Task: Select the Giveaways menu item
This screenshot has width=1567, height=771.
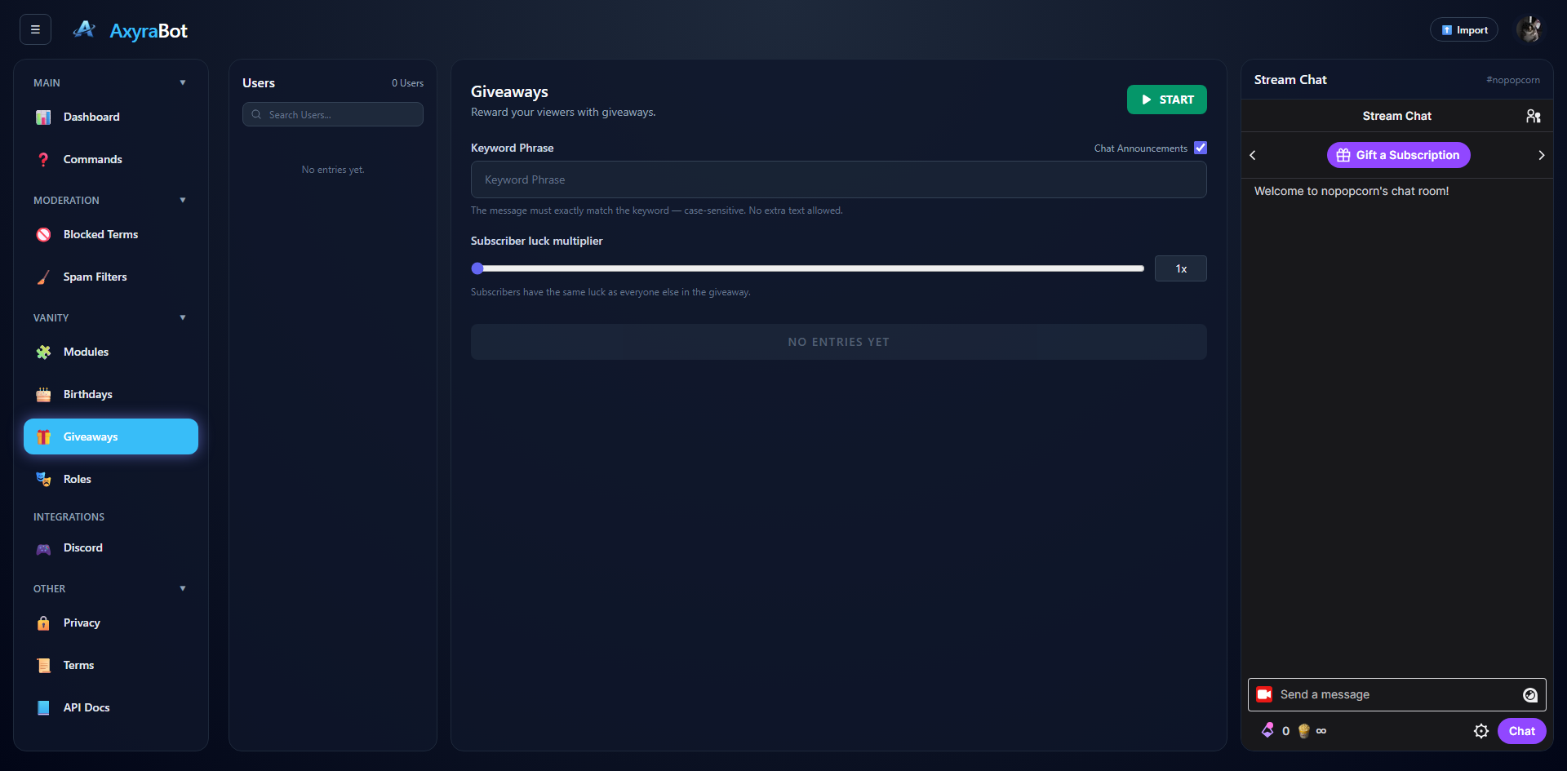Action: (111, 436)
